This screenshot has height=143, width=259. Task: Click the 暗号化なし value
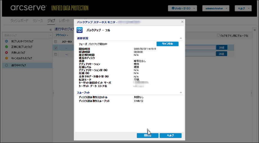140,61
